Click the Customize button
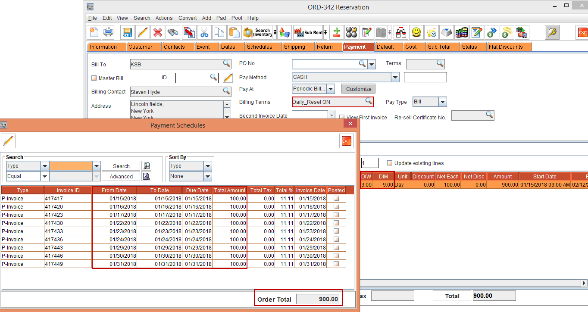The height and width of the screenshot is (312, 588). [359, 89]
